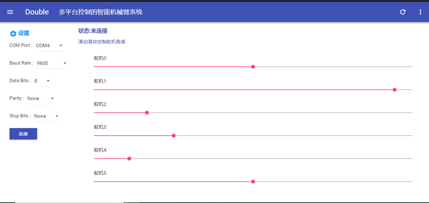This screenshot has height=203, width=429.
Task: Expand the Stop Bits dropdown
Action: pos(46,116)
